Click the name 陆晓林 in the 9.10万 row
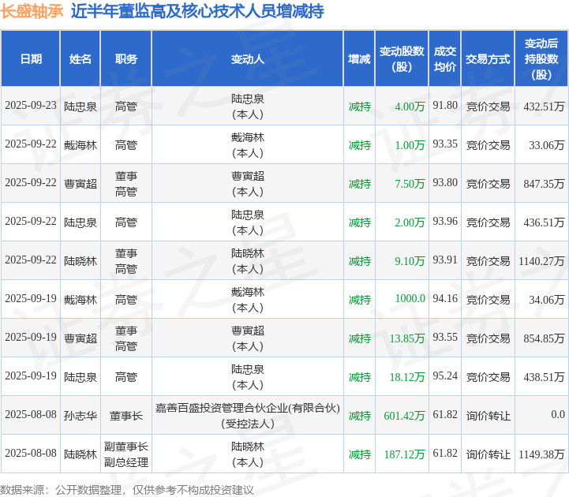 coord(80,261)
